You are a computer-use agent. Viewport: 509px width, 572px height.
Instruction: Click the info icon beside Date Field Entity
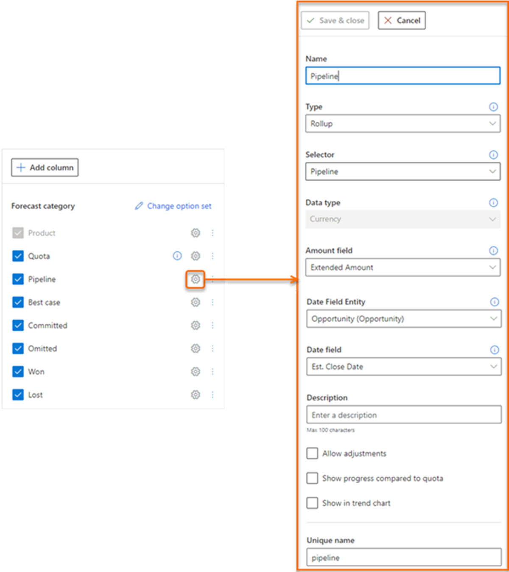click(x=494, y=302)
